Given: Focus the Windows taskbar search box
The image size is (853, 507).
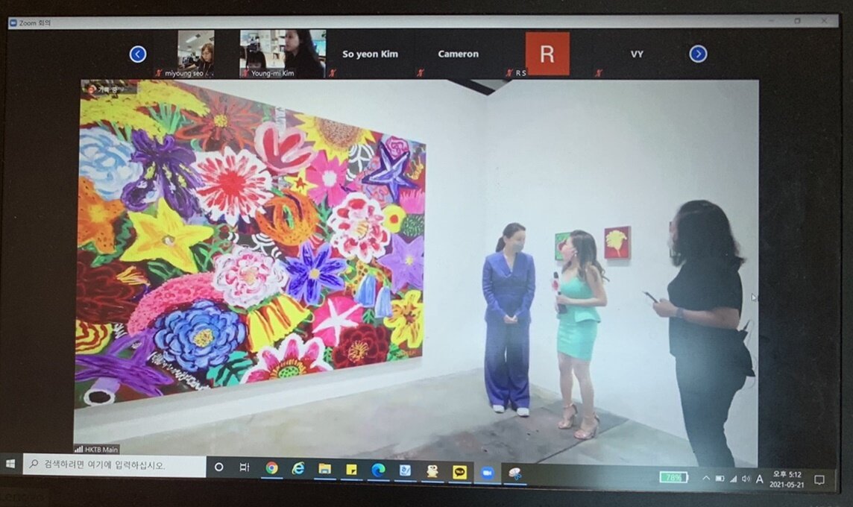Looking at the screenshot, I should pyautogui.click(x=114, y=466).
